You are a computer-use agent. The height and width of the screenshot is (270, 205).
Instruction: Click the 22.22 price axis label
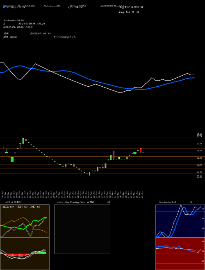coord(200,158)
